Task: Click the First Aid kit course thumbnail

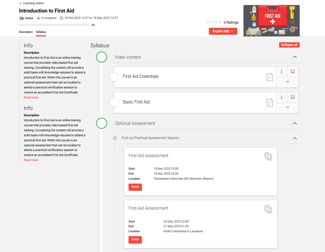Action: pyautogui.click(x=271, y=21)
